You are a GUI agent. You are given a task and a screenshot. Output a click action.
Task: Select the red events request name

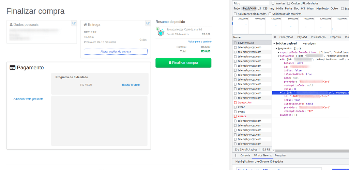[x=242, y=116]
